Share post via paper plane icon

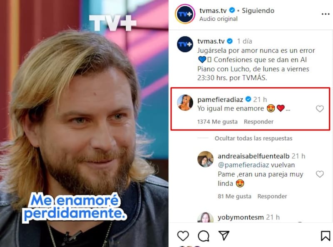coord(224,235)
